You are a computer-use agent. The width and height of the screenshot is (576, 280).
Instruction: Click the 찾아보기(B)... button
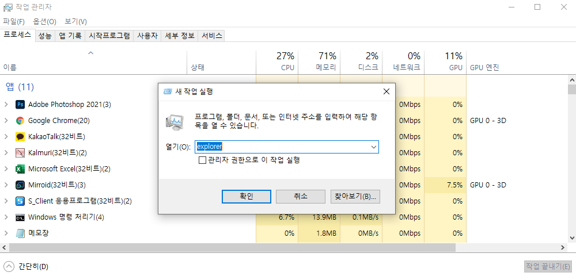click(355, 197)
